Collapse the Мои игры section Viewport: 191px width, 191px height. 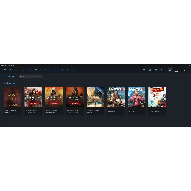pos(9,83)
